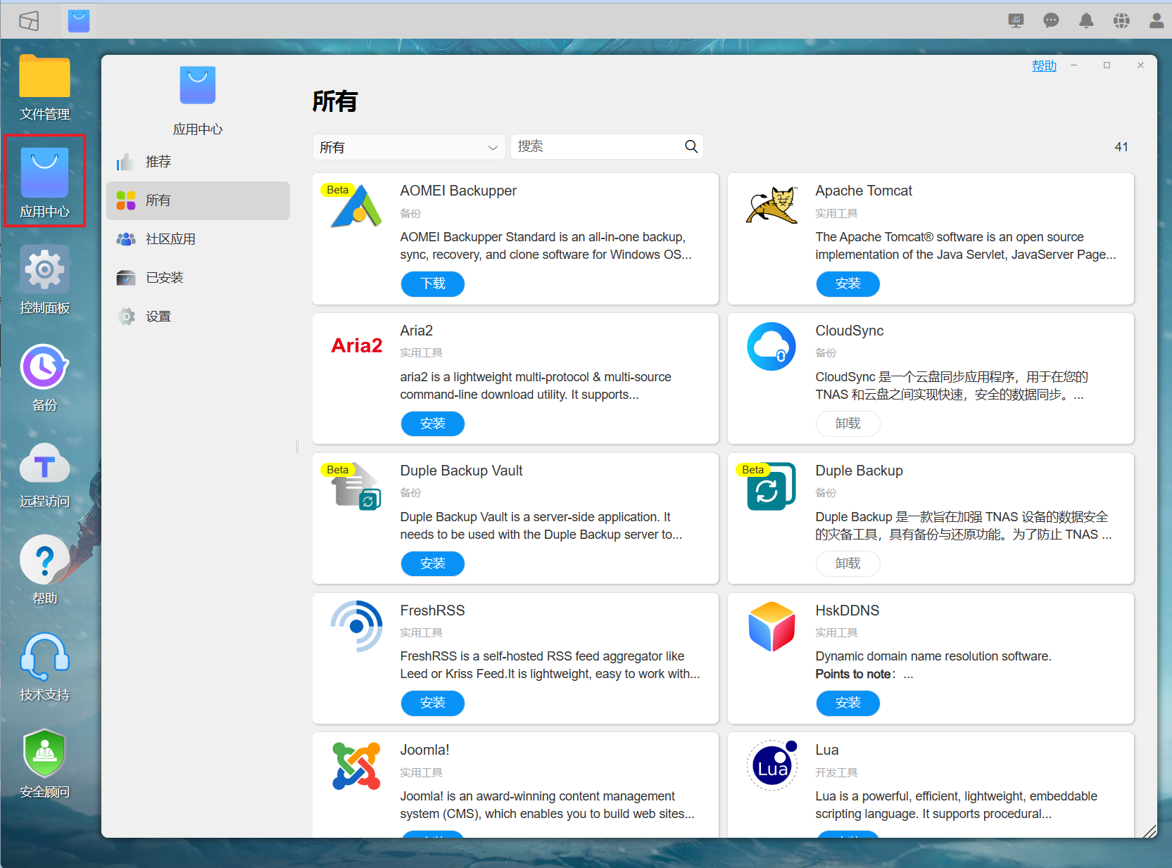The image size is (1172, 868).
Task: Open the resource monitor icon in top bar
Action: coord(1016,20)
